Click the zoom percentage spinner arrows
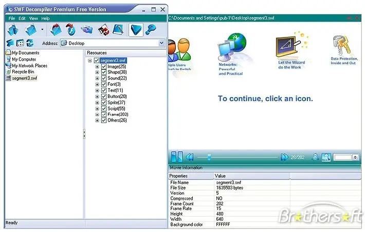This screenshot has height=232, width=365. point(355,158)
